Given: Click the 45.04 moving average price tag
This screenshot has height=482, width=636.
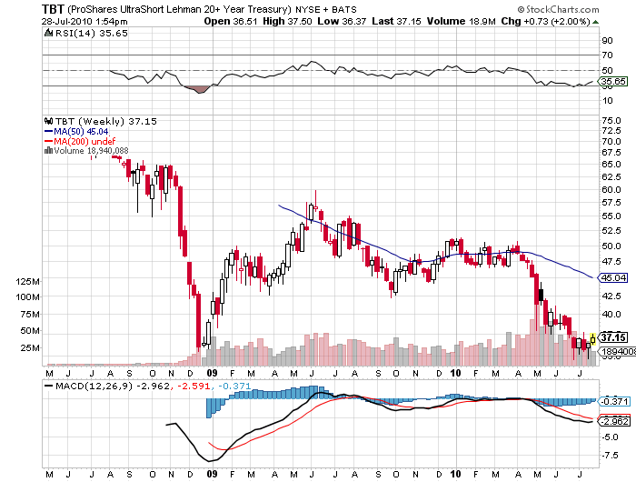Looking at the screenshot, I should pos(613,277).
